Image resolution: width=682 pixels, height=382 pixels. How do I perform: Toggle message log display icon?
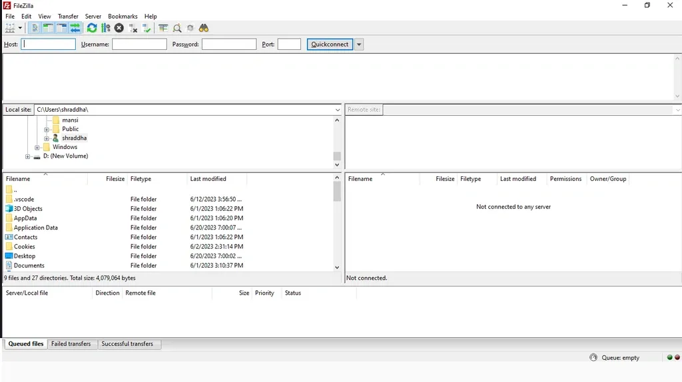pyautogui.click(x=35, y=28)
